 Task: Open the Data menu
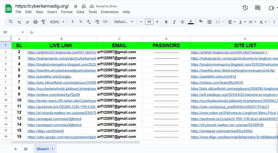(80, 12)
